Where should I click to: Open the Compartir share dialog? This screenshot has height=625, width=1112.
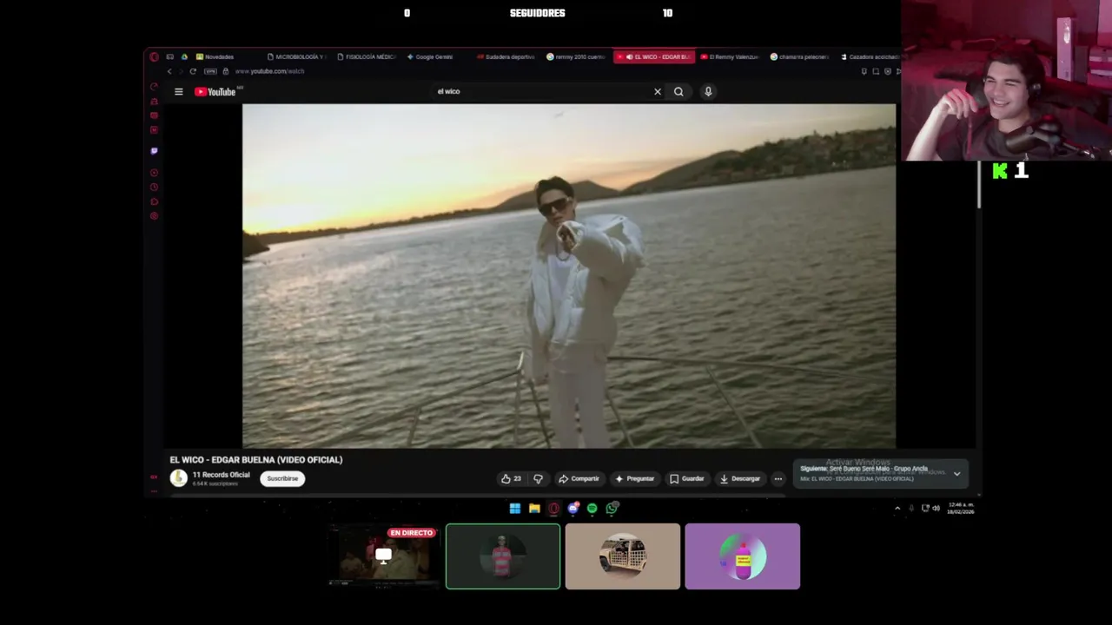click(x=579, y=478)
